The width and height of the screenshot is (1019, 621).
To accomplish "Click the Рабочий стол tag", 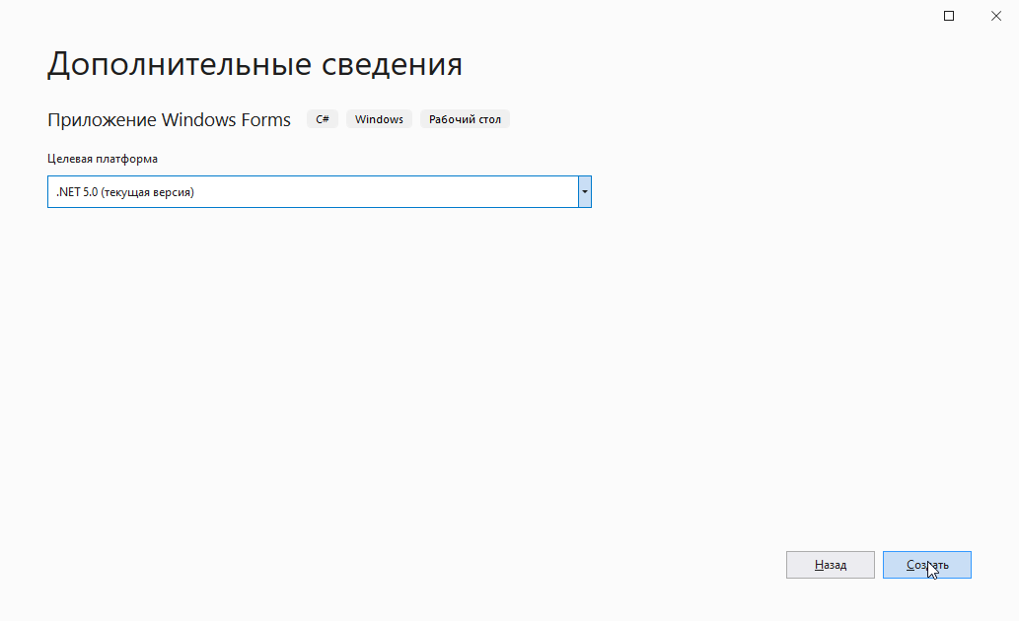I will (x=465, y=119).
